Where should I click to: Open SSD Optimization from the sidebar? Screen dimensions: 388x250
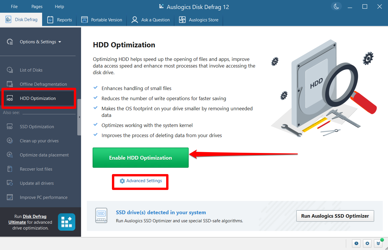37,126
